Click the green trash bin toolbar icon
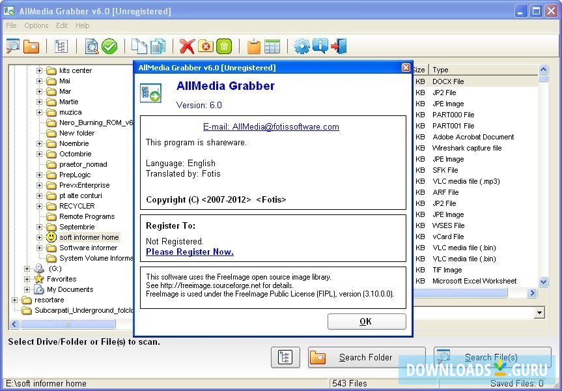 click(224, 46)
